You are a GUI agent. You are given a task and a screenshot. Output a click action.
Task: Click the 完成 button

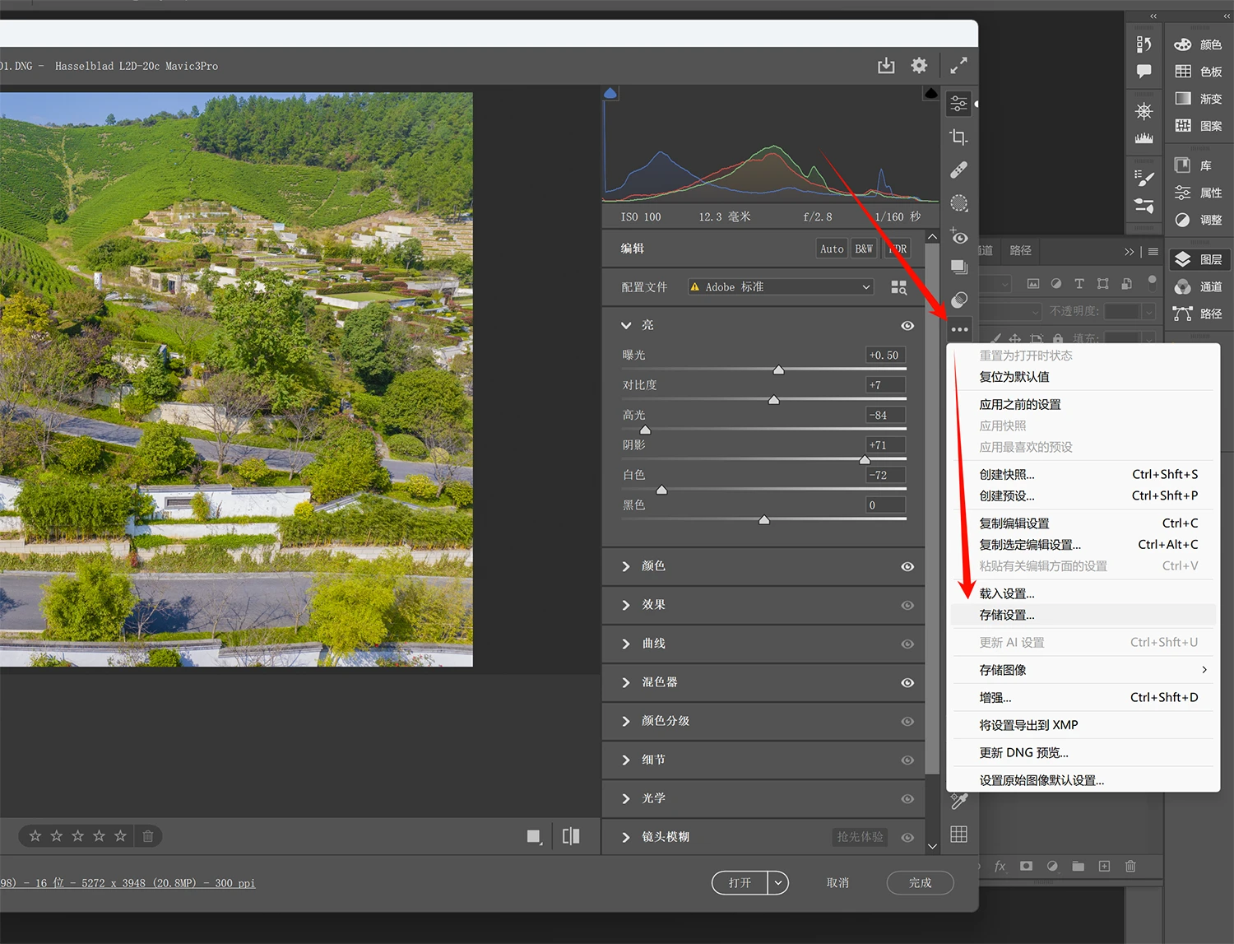(920, 883)
